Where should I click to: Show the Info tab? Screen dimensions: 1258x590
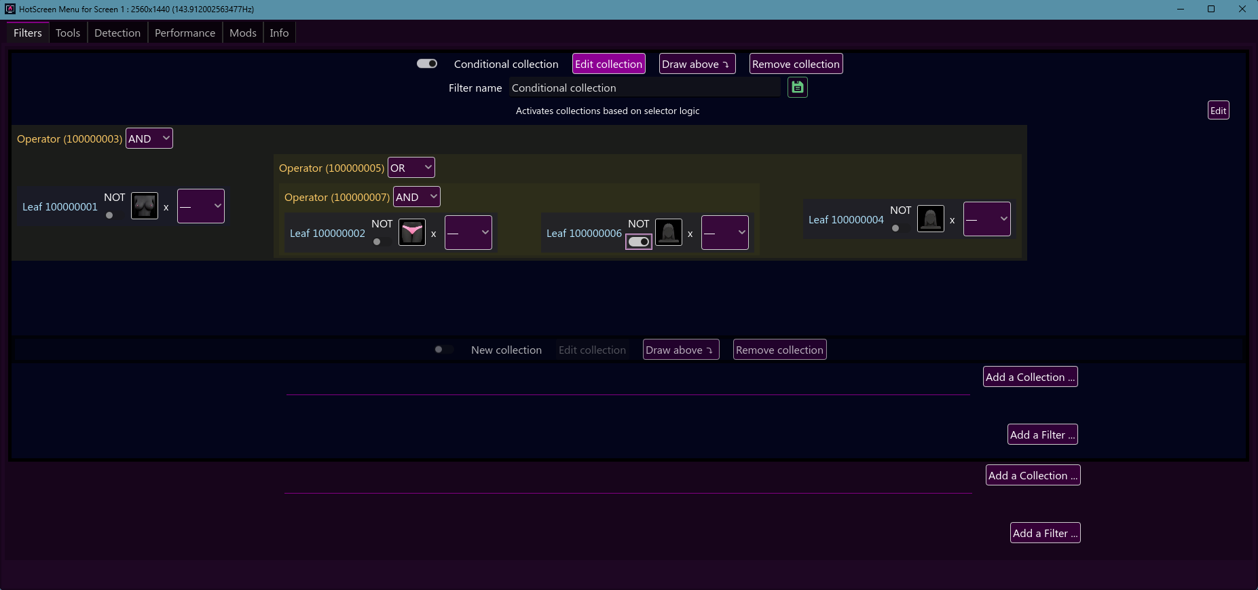click(279, 33)
